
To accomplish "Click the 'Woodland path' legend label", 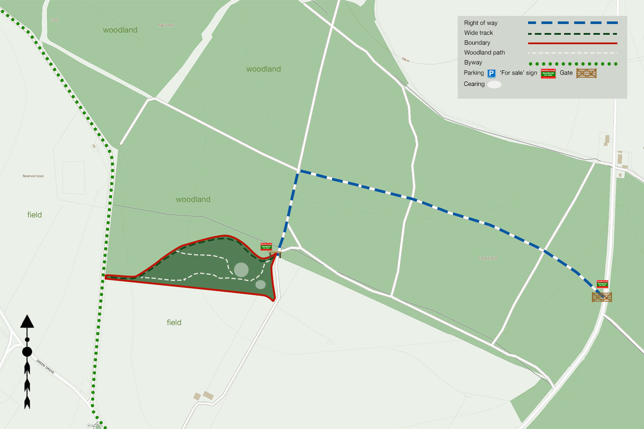I will click(x=484, y=52).
